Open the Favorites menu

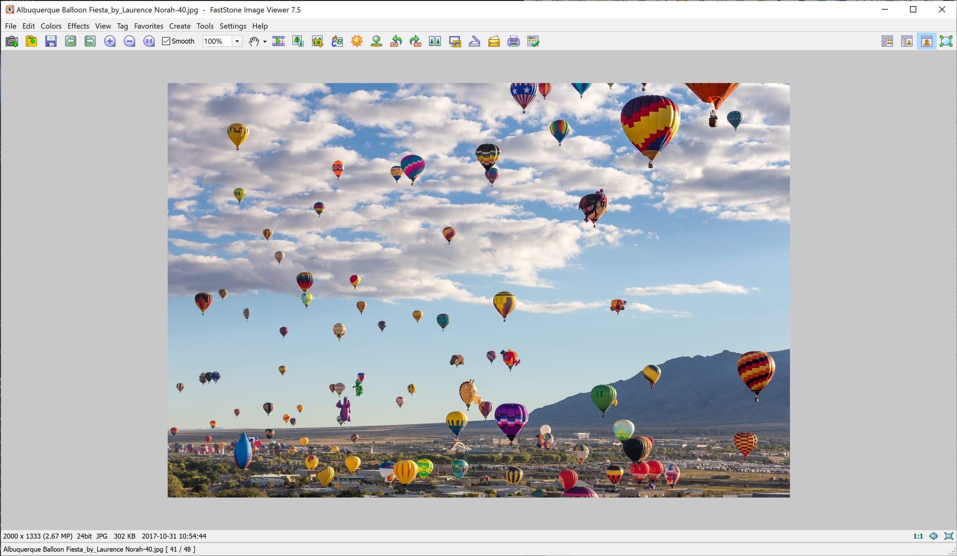(x=148, y=26)
